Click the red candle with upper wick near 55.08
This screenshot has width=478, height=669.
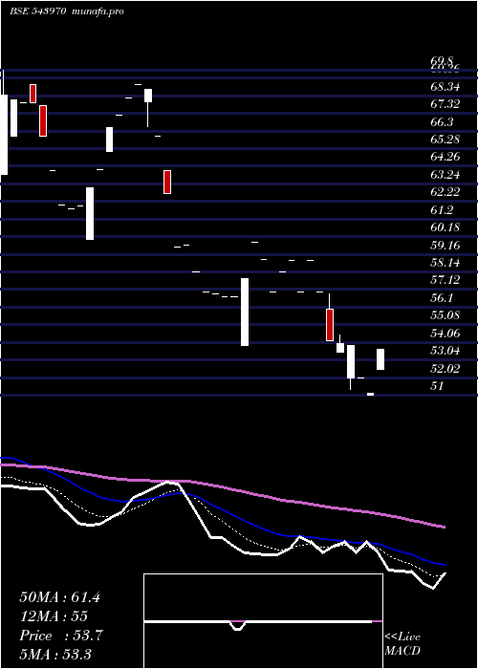click(x=330, y=325)
